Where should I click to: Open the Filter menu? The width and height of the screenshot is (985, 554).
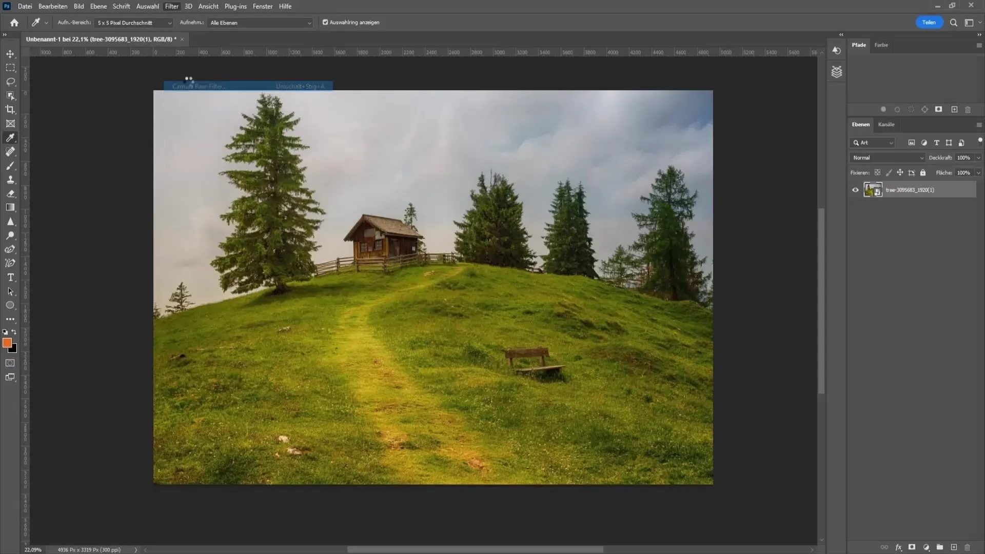pyautogui.click(x=170, y=6)
